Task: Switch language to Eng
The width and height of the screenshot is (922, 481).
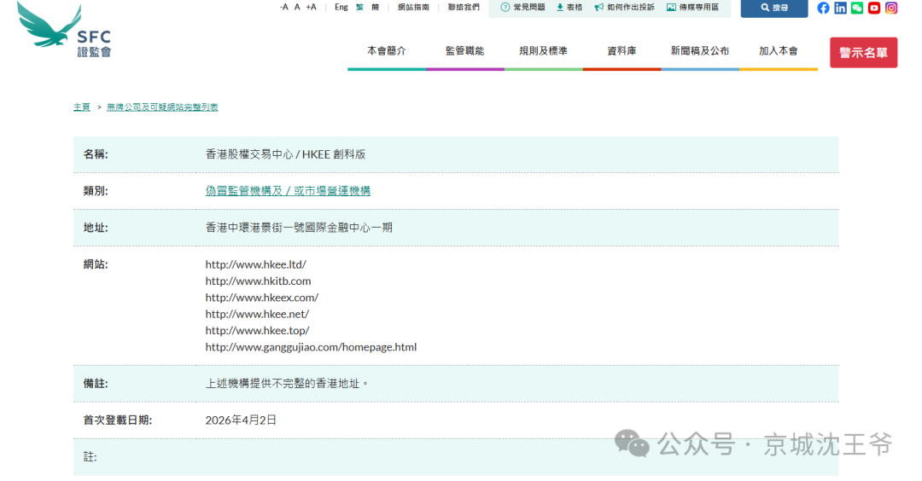Action: (x=341, y=7)
